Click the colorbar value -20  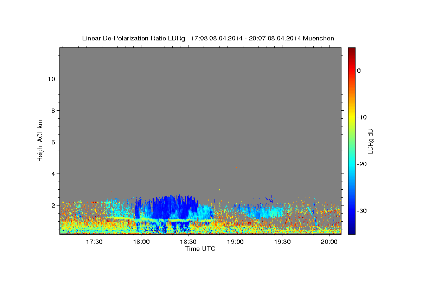363,164
